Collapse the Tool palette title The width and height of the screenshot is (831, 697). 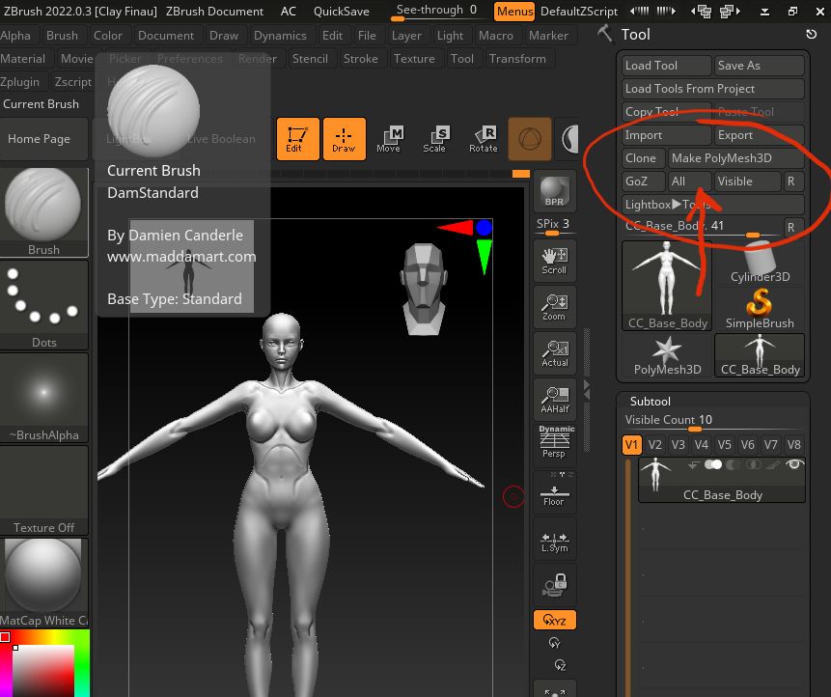(x=635, y=35)
